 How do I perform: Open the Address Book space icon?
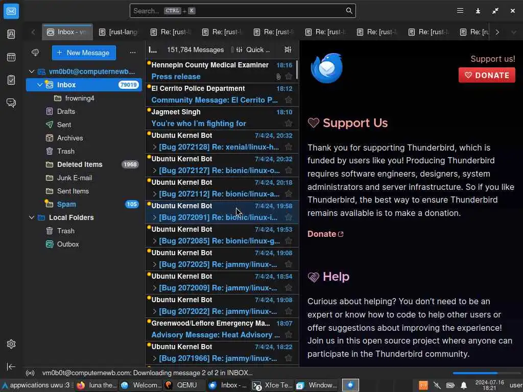tap(11, 34)
